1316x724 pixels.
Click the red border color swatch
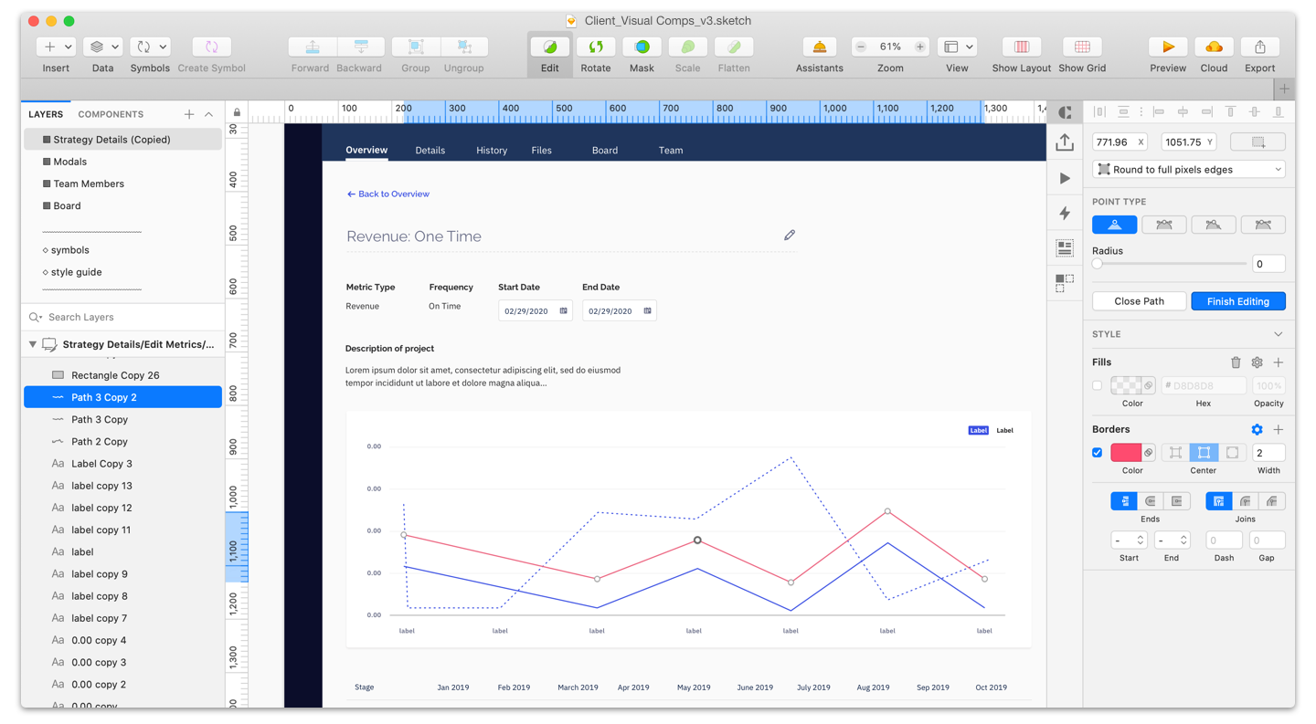pyautogui.click(x=1126, y=453)
